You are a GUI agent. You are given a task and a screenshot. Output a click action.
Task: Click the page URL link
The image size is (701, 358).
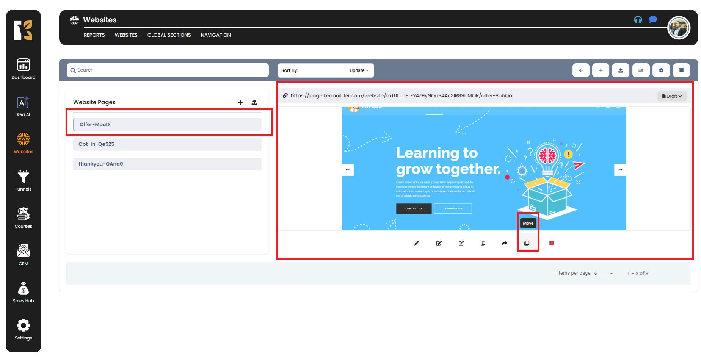click(401, 96)
